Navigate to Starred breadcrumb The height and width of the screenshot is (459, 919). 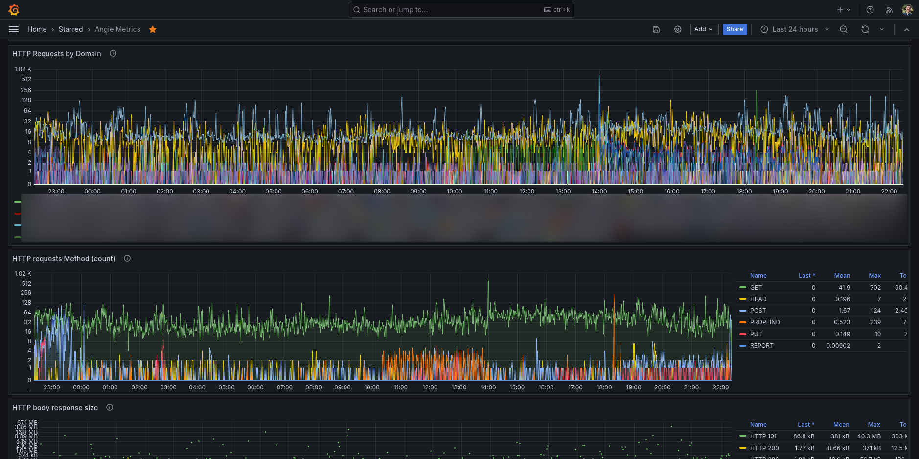pos(70,29)
